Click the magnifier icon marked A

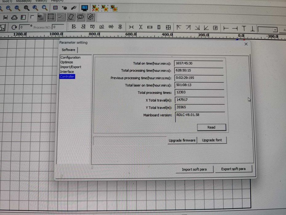(35, 8)
